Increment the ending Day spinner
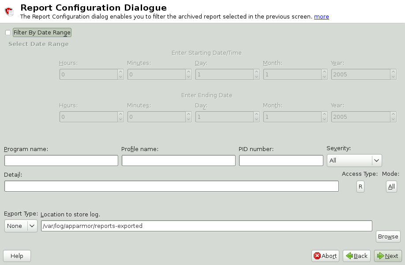This screenshot has height=265, width=405. coord(256,115)
